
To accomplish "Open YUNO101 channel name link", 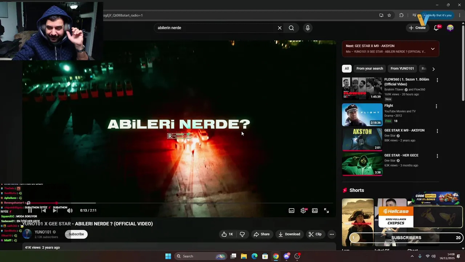I will click(x=43, y=232).
